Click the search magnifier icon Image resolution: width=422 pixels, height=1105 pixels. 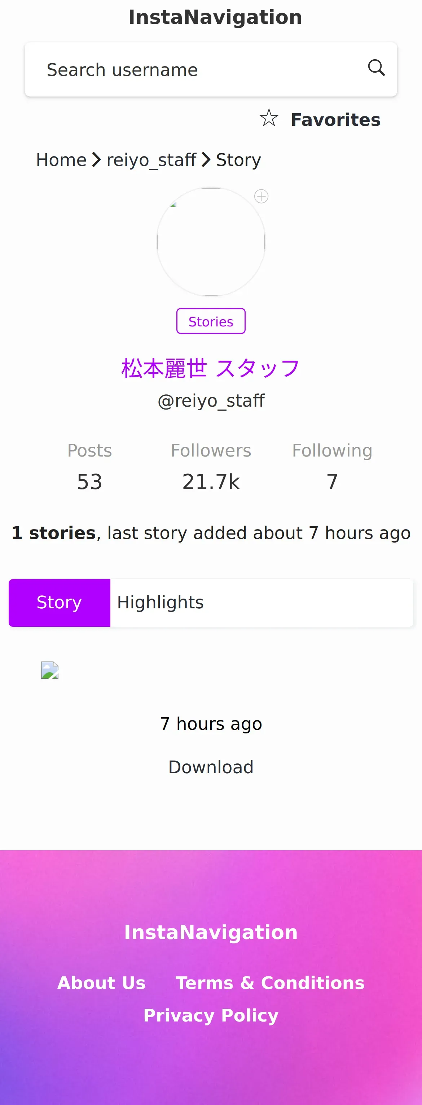(376, 68)
